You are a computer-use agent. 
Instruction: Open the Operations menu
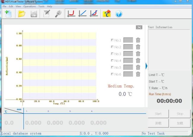point(29,6)
